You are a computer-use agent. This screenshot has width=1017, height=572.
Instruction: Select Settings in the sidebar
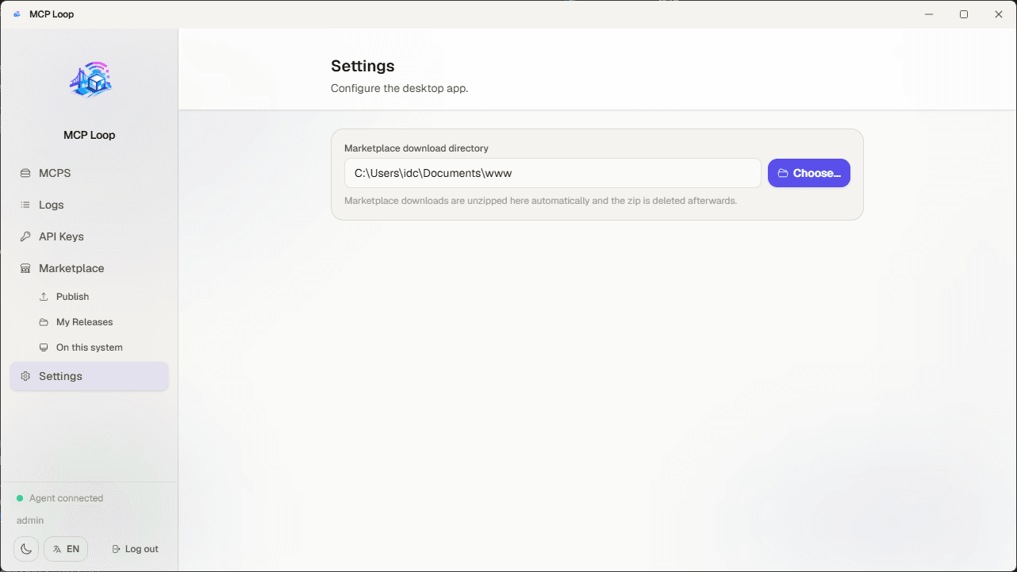(89, 376)
